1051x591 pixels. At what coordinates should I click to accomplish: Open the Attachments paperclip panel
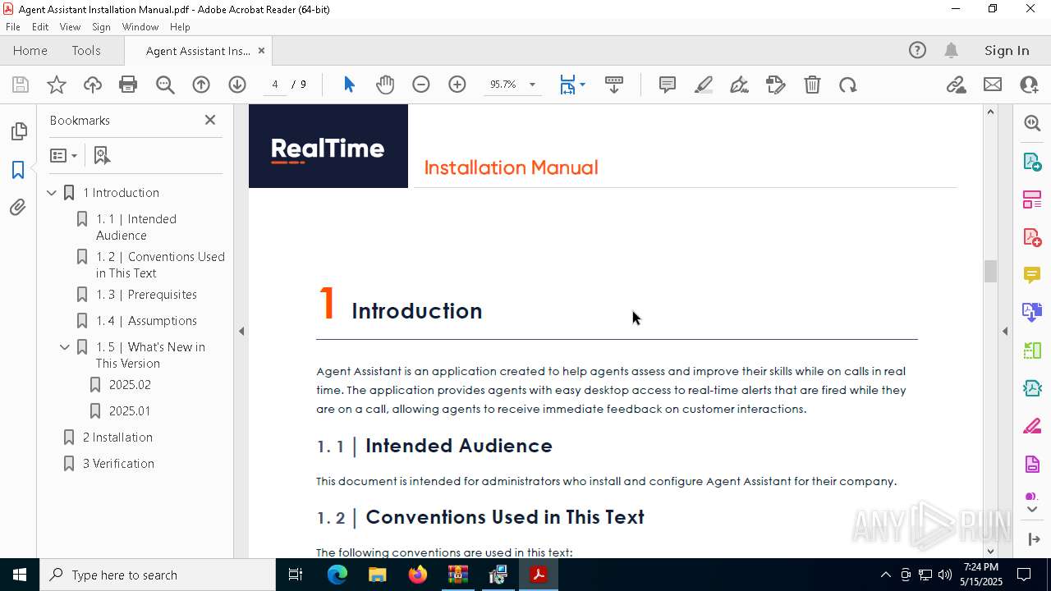pyautogui.click(x=18, y=208)
